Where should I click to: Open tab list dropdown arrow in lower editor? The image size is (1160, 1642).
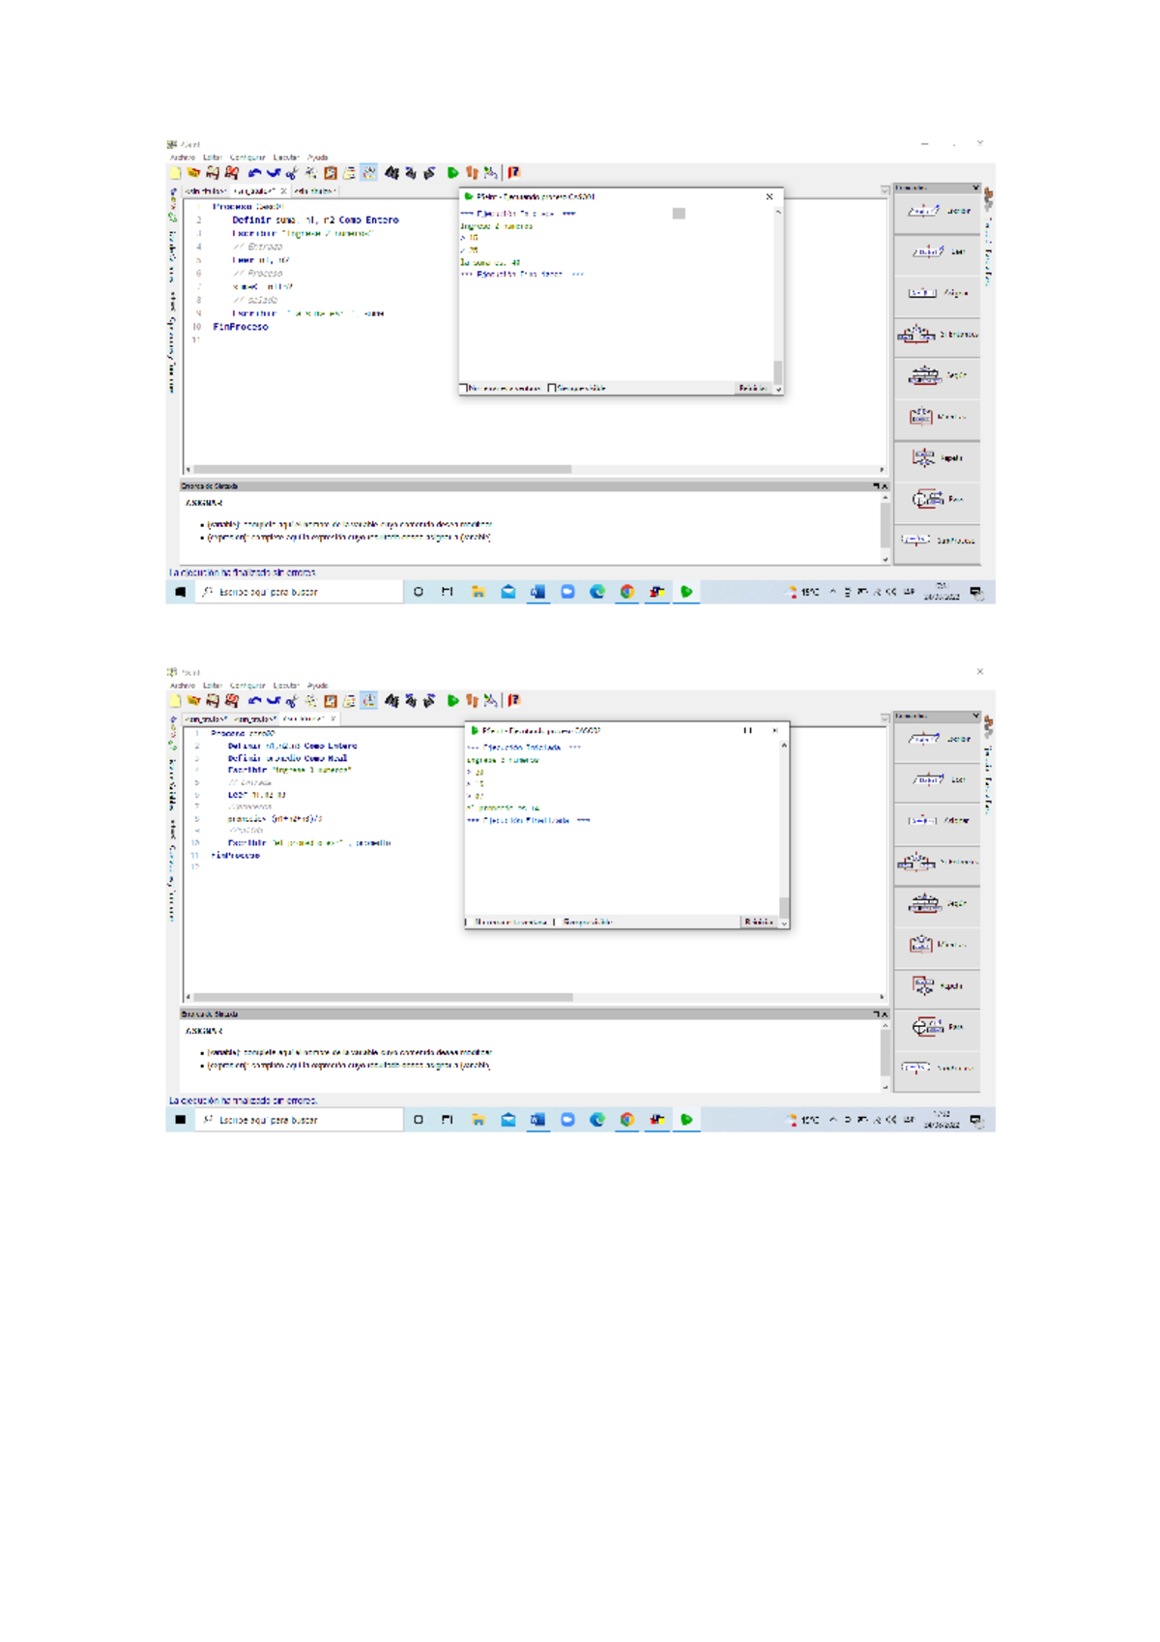[884, 719]
